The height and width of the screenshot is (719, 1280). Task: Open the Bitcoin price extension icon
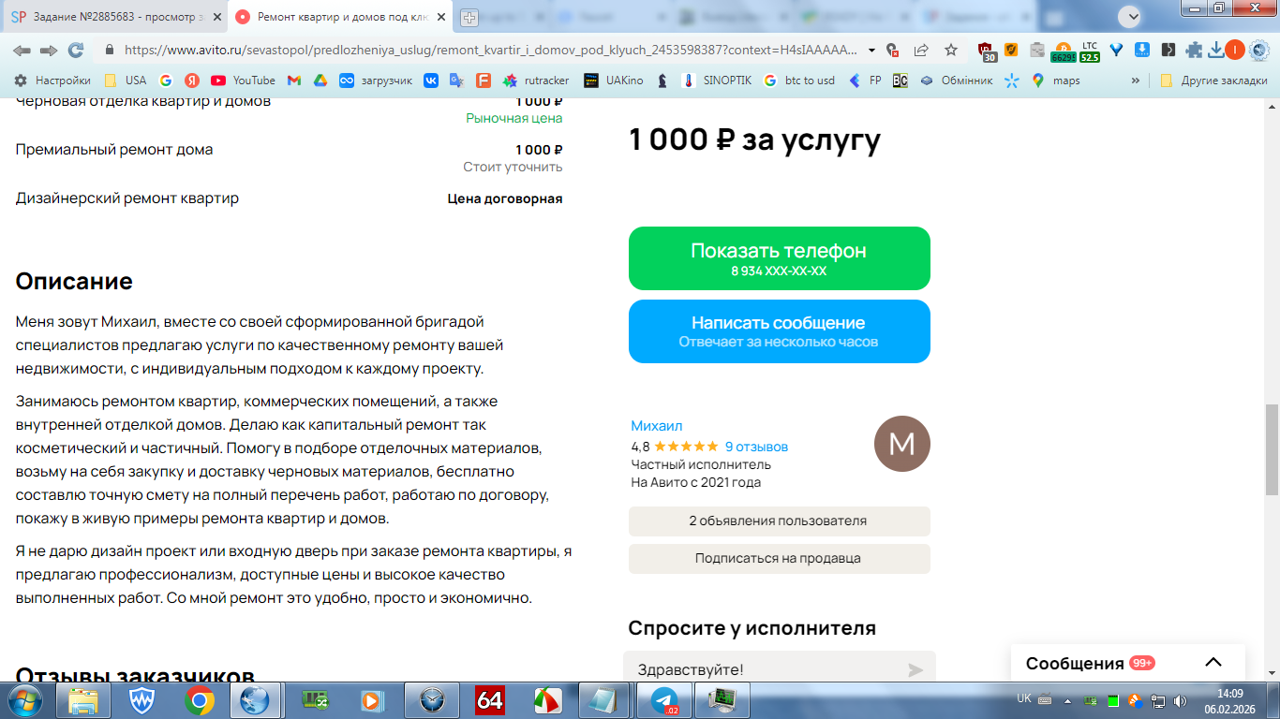[x=1063, y=51]
